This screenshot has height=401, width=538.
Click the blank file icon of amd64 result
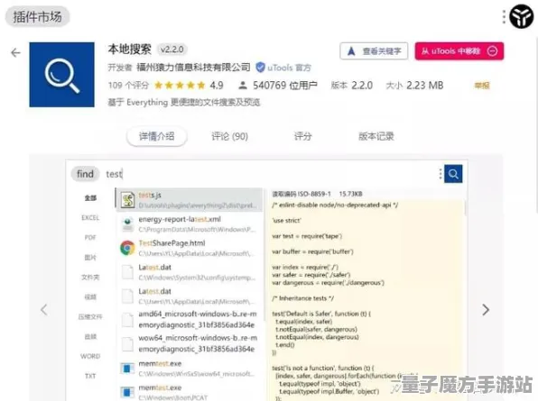pos(127,320)
